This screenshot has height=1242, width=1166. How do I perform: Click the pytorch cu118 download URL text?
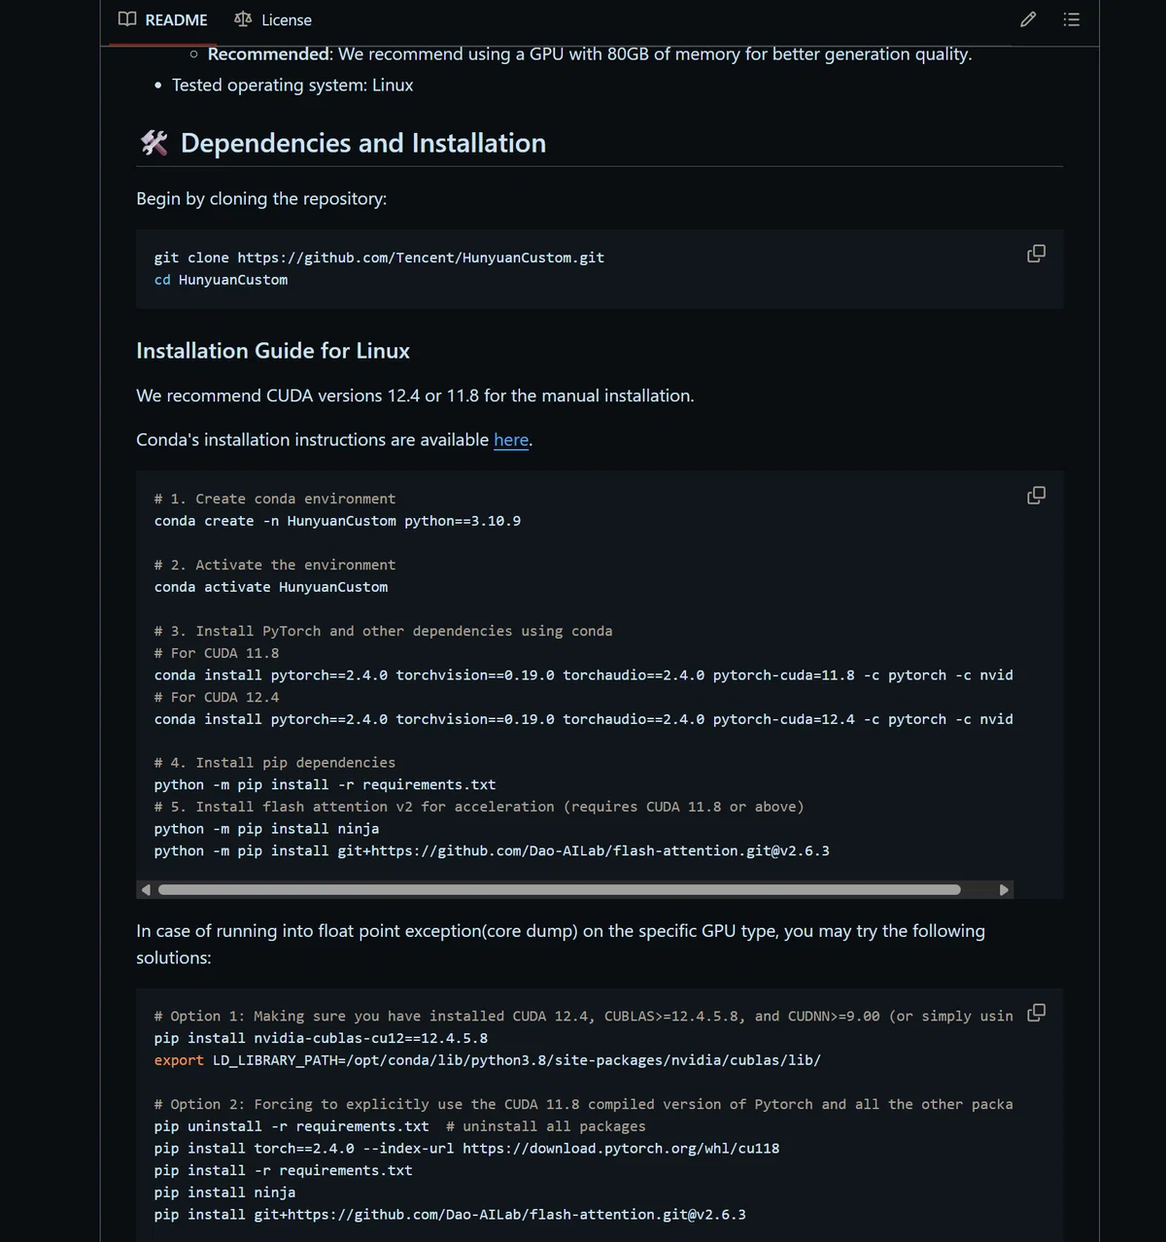[621, 1149]
